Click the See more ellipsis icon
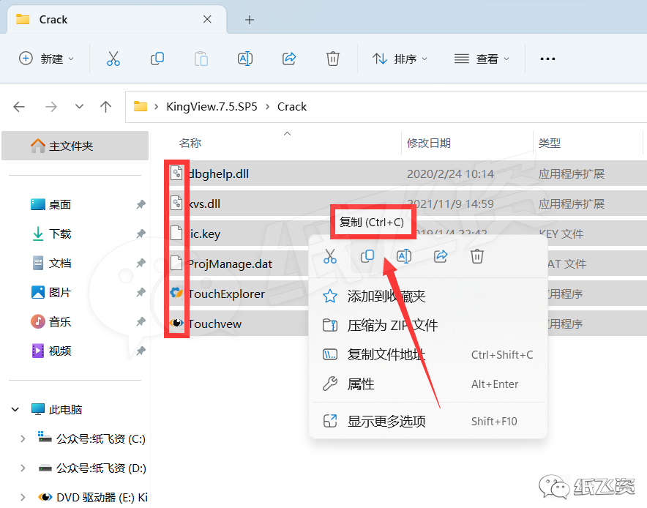The image size is (647, 508). 547,59
